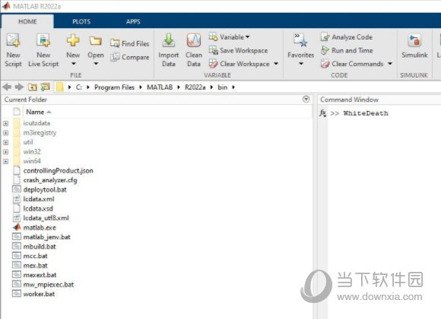Open Clear Workspace dropdown arrow
Screen dimensions: 441x319
276,64
